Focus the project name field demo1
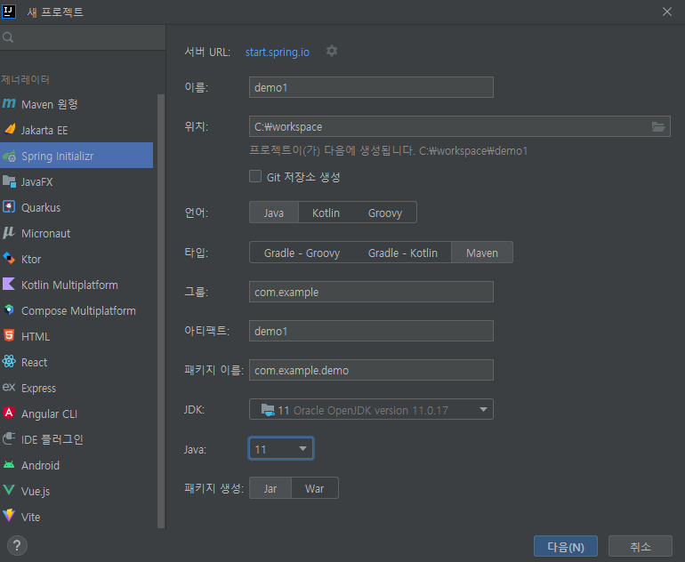 [371, 87]
